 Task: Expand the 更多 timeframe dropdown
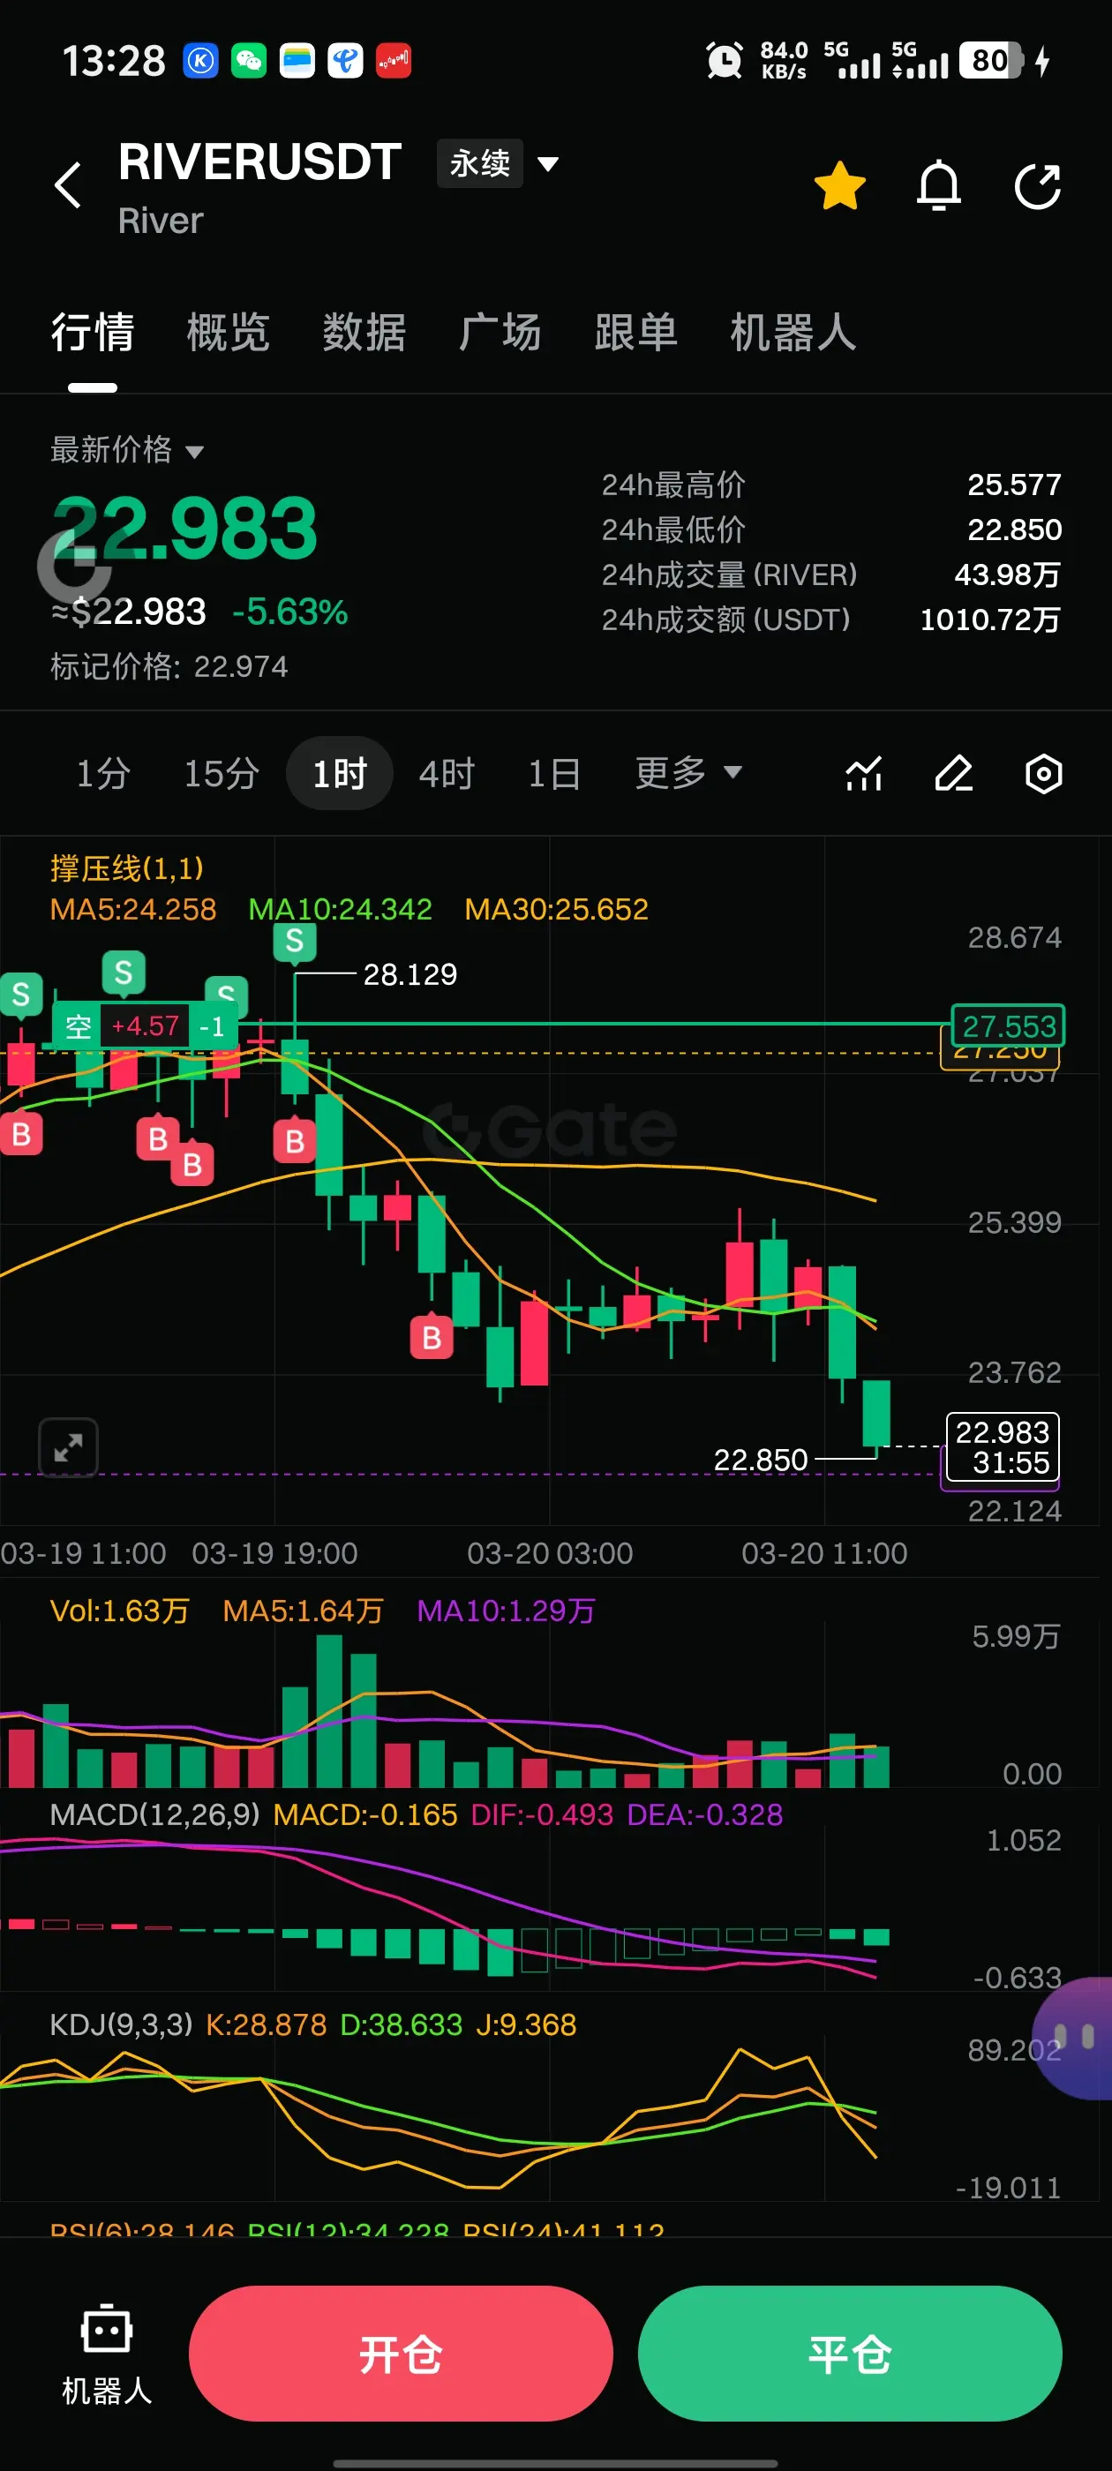tap(689, 773)
